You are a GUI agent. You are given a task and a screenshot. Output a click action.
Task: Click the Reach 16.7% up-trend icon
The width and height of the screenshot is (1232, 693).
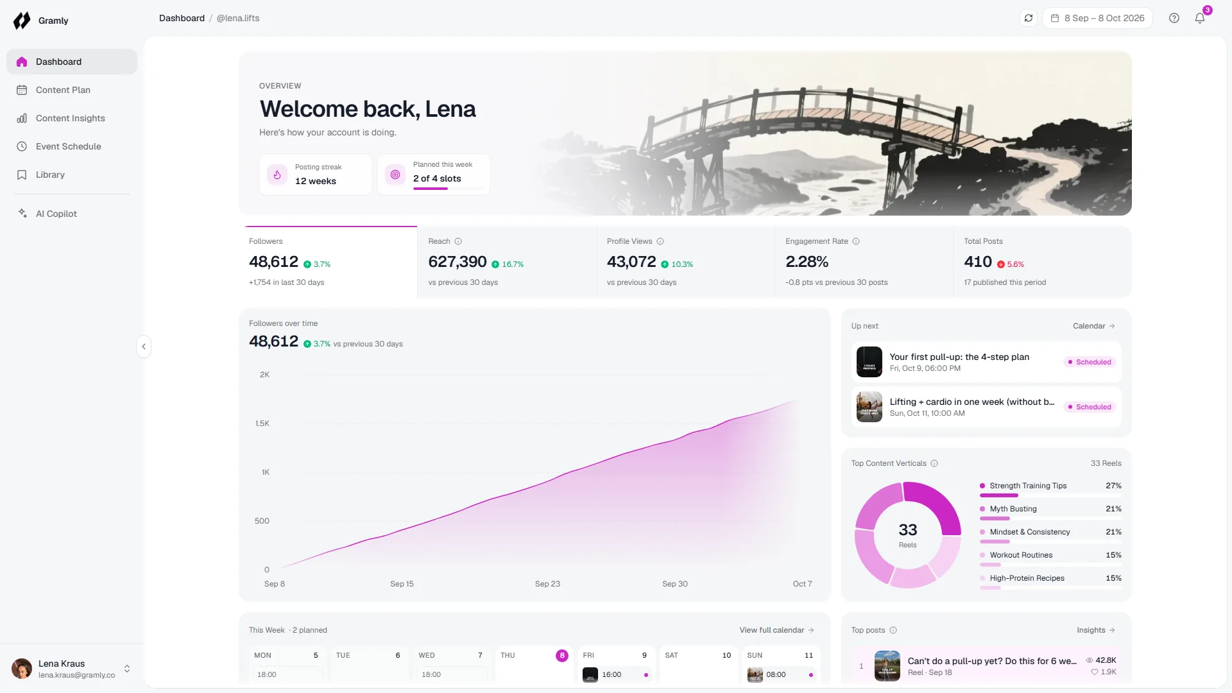click(x=495, y=264)
